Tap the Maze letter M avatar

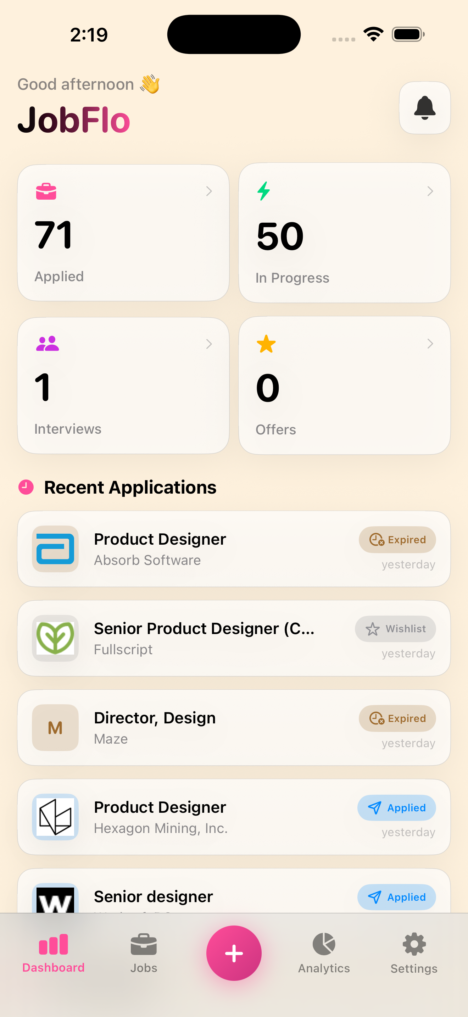click(x=55, y=728)
